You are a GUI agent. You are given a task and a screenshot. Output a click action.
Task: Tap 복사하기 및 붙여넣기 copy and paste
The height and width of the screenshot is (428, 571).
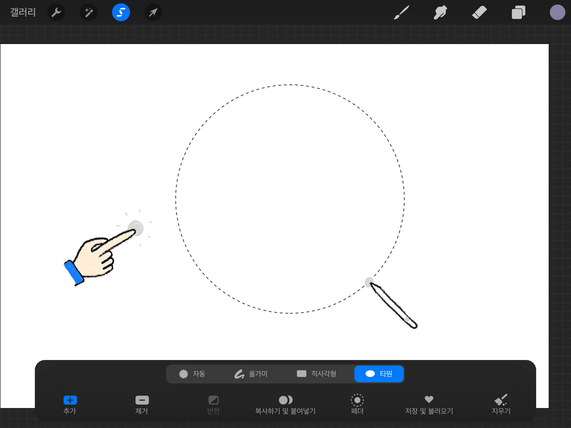coord(285,404)
